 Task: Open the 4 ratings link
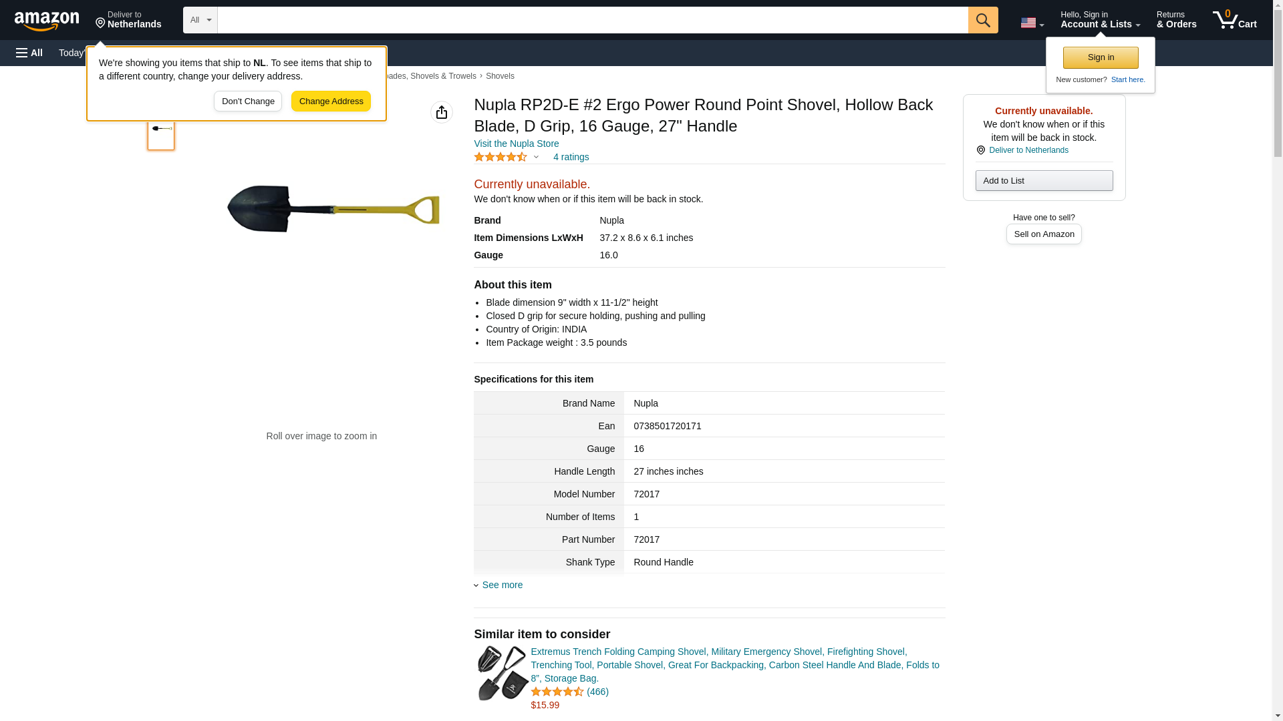(571, 157)
